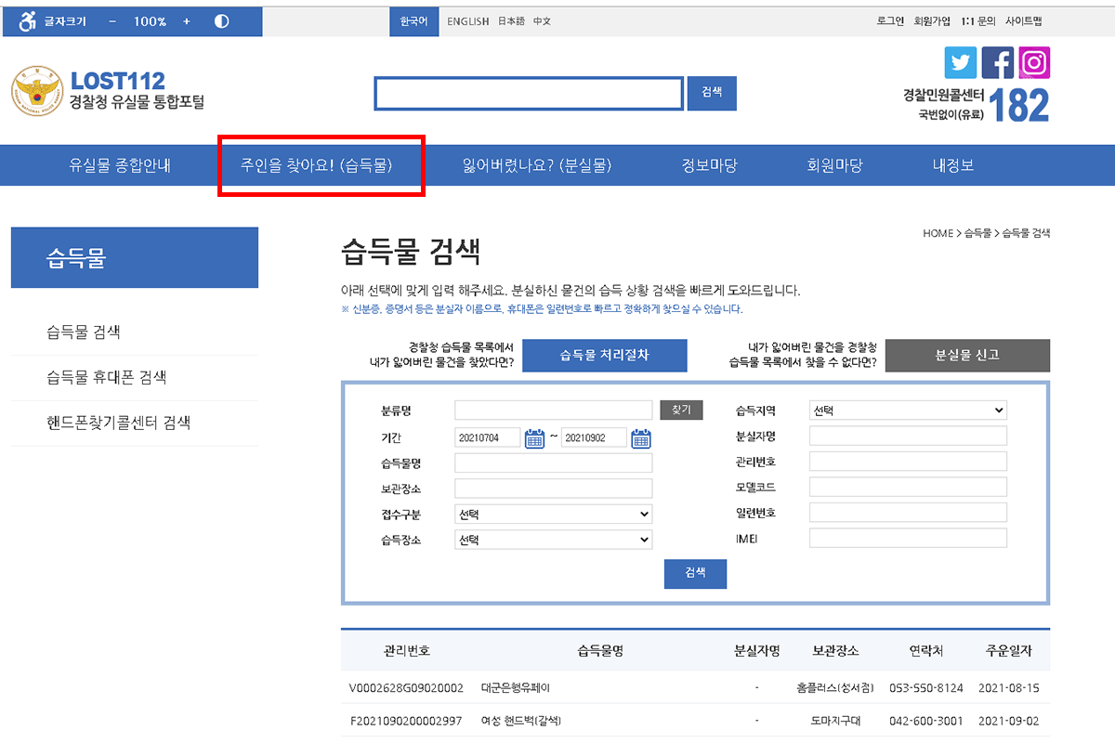
Task: Open the Instagram social icon
Action: coord(1034,62)
